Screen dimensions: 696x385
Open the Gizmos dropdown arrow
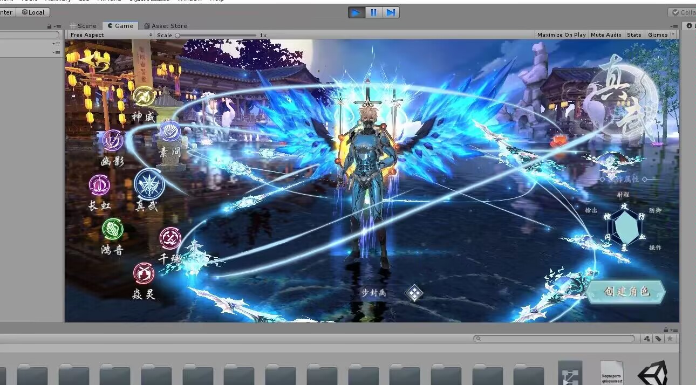coord(672,35)
